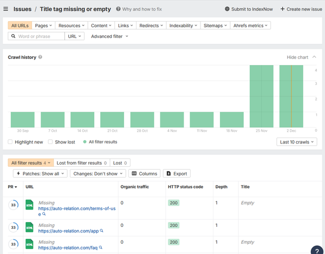Click the 25 Nov crawl bar in chart

coord(262,96)
